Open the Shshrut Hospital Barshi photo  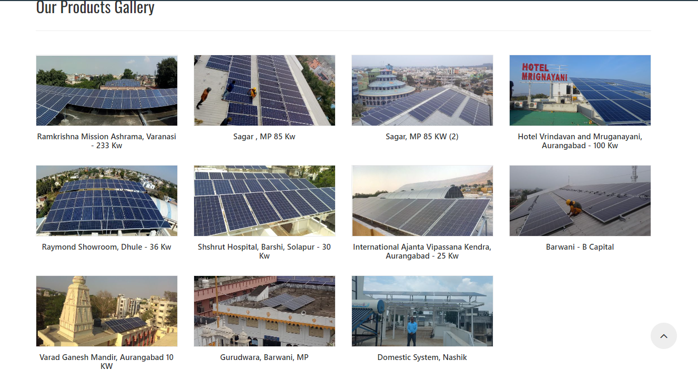coord(265,201)
